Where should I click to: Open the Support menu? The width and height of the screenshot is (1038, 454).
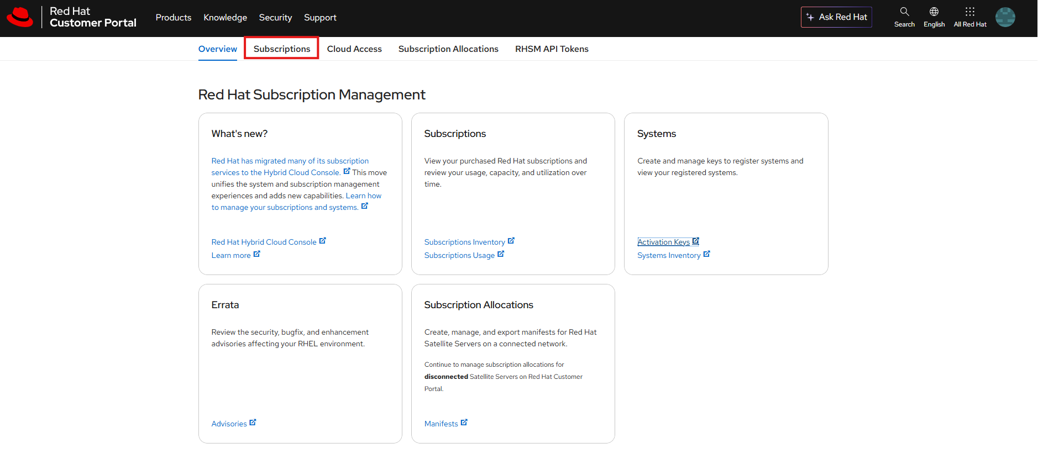(x=320, y=18)
